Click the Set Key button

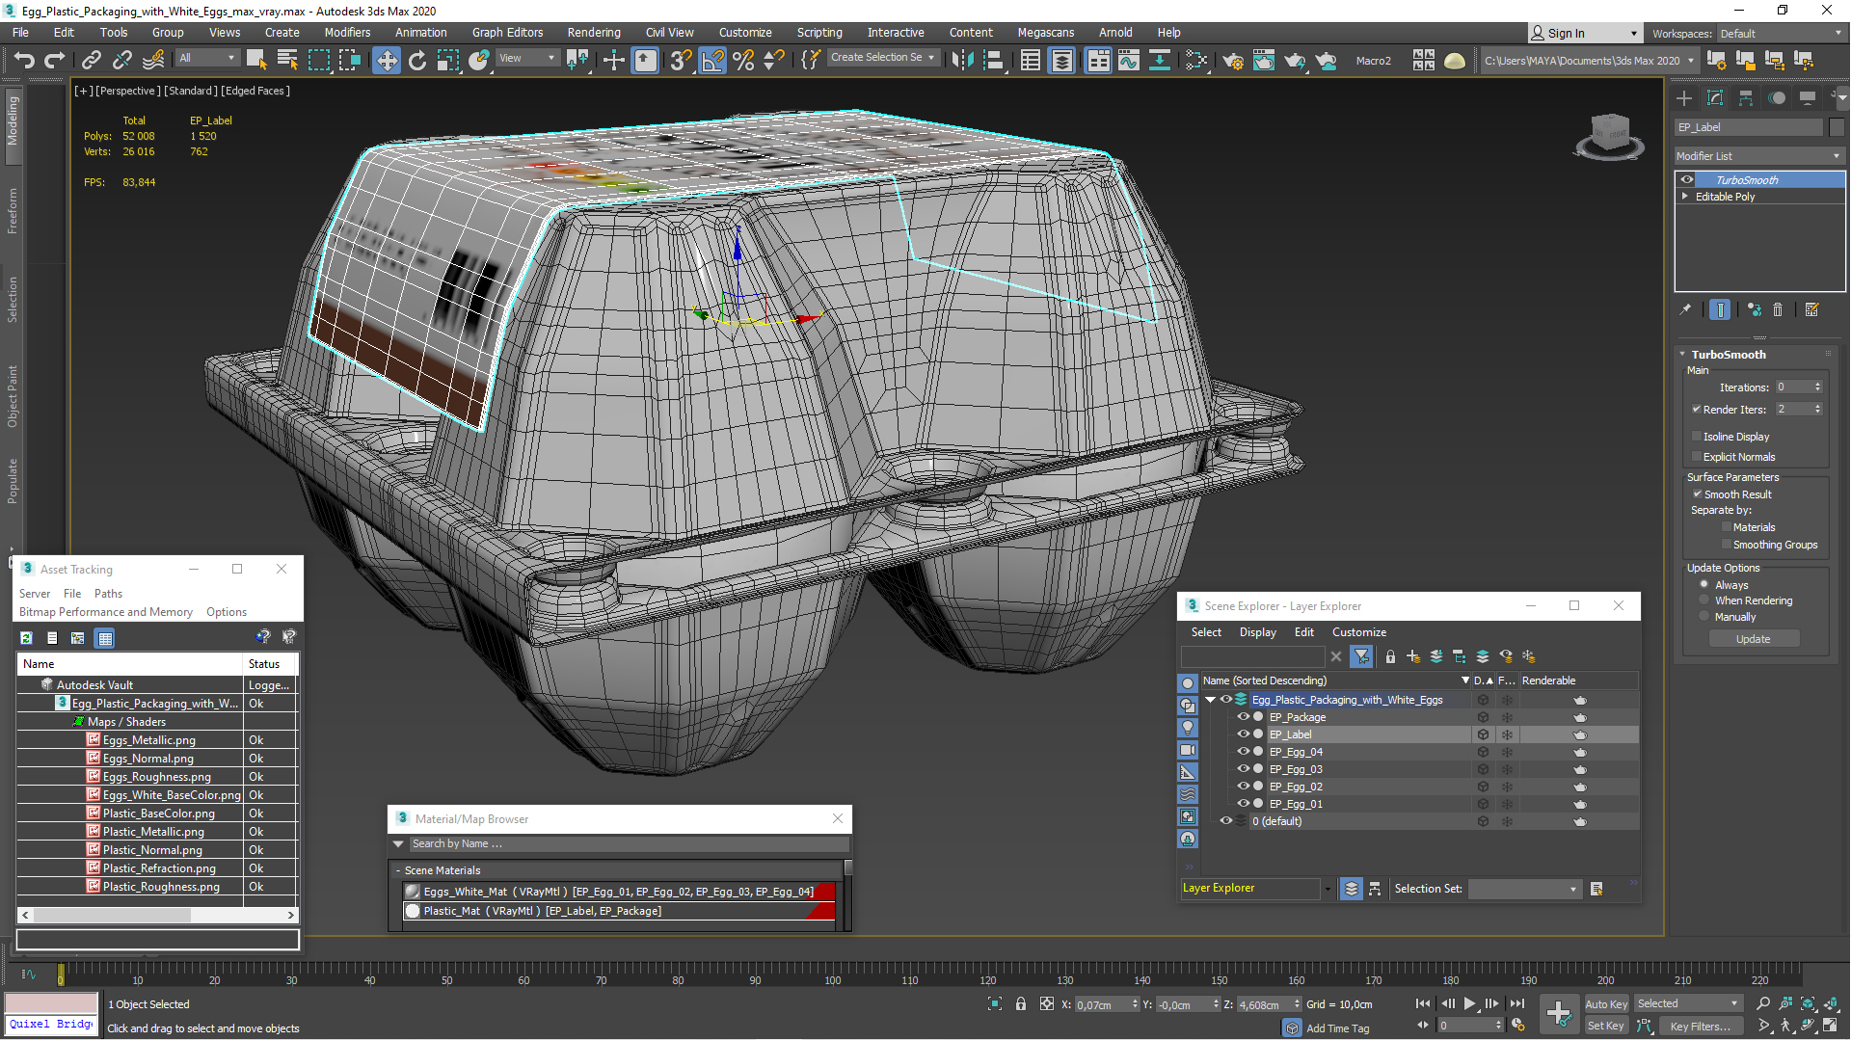coord(1606,1026)
